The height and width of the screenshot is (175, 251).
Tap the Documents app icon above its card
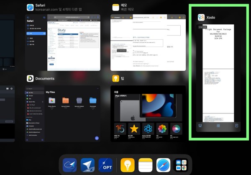(30, 78)
